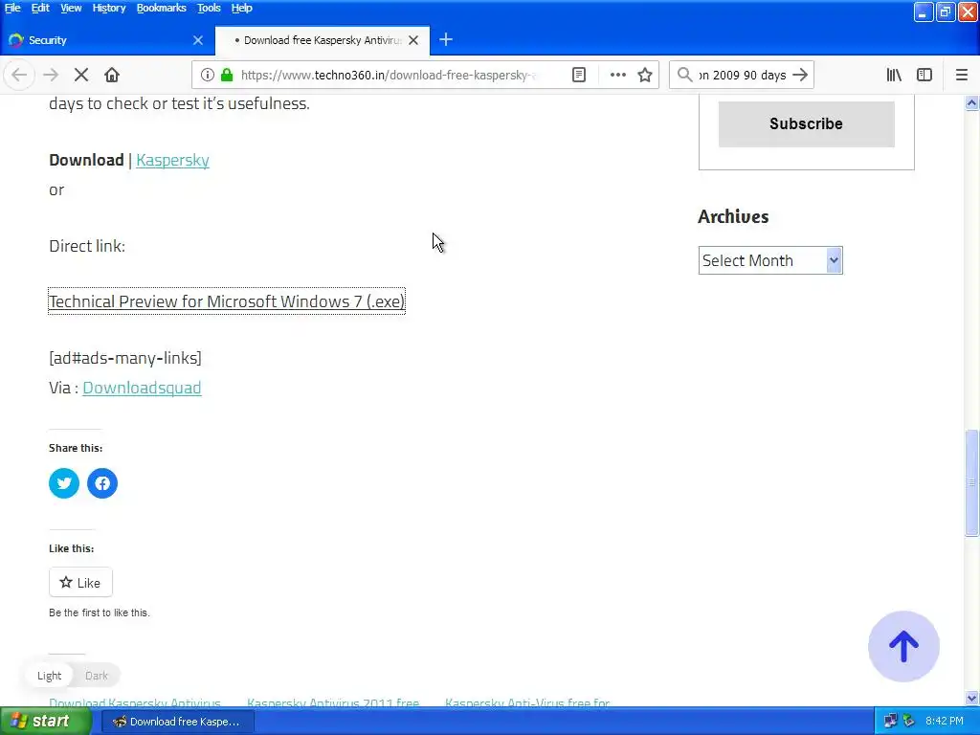Viewport: 980px width, 735px height.
Task: Close the Download free Kaspersky tab
Action: coord(413,40)
